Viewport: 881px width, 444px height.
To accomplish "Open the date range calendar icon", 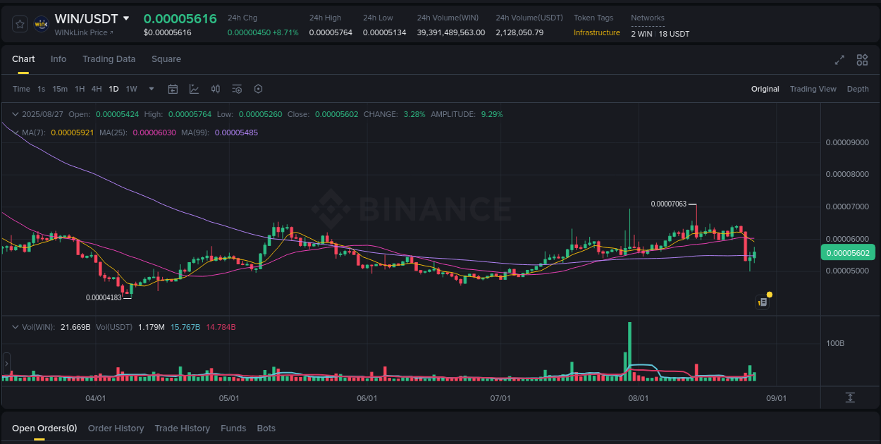I will click(173, 89).
